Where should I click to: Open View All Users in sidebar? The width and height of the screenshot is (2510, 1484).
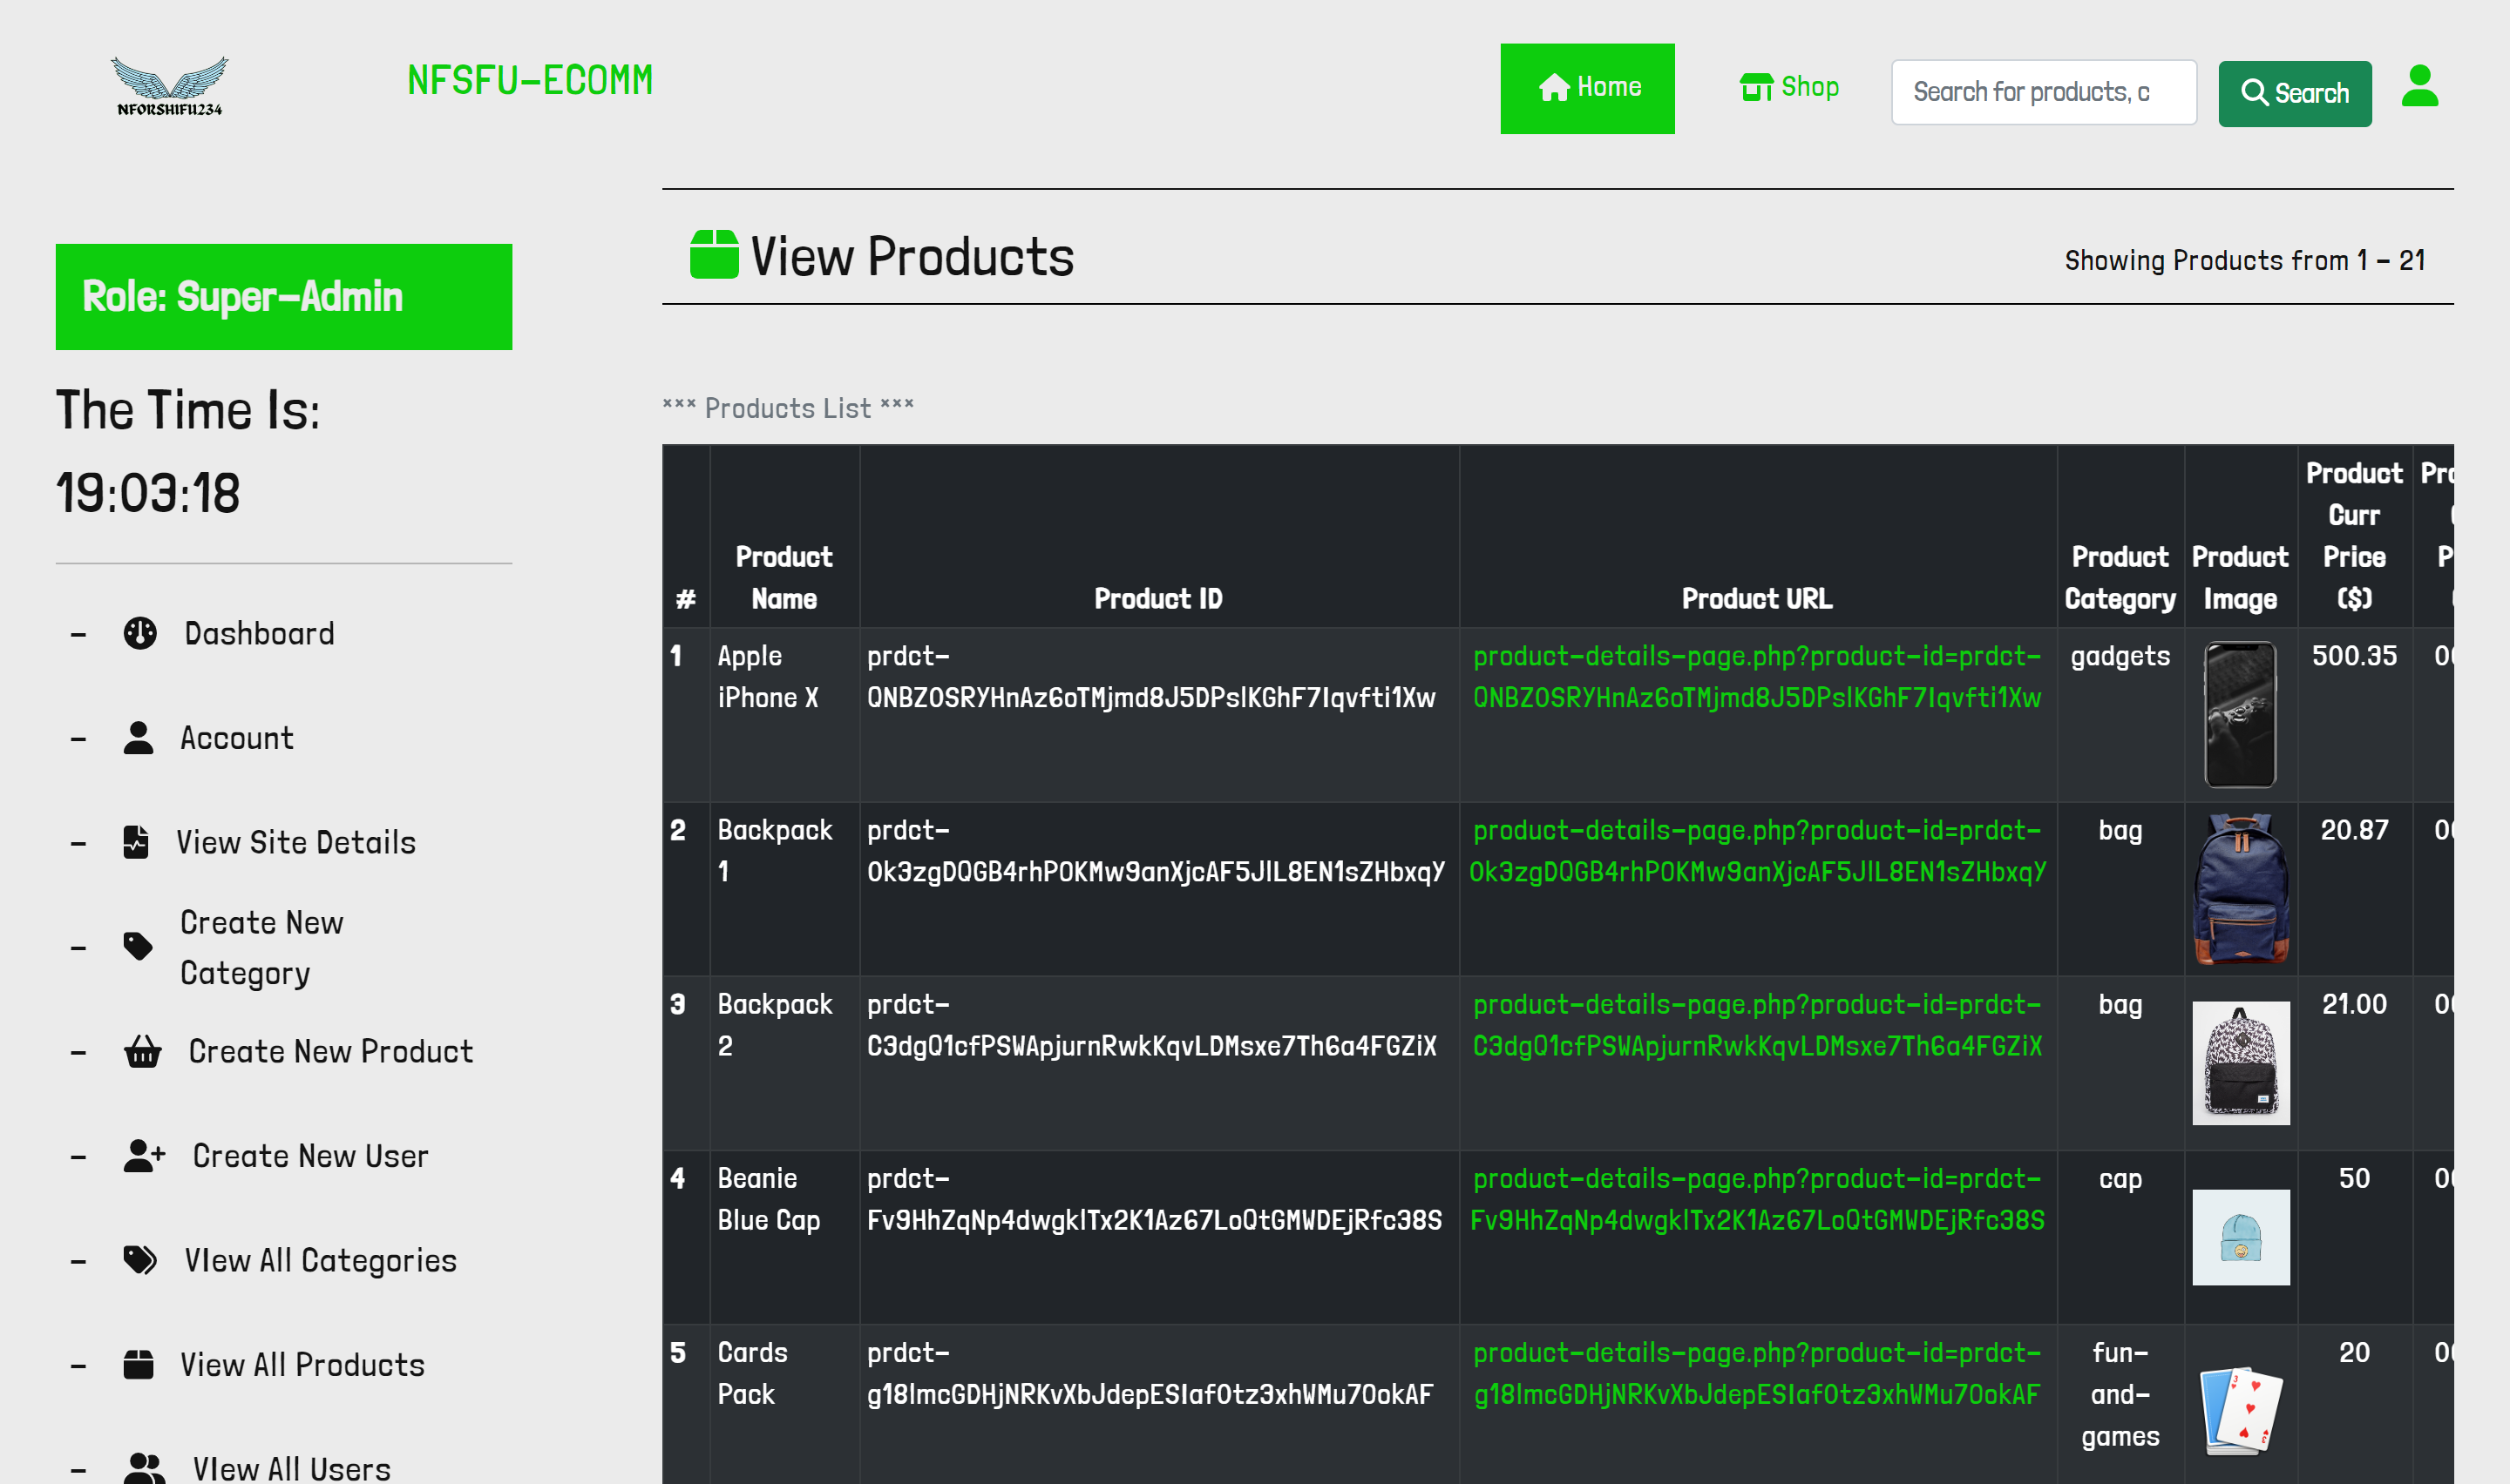pyautogui.click(x=291, y=1468)
